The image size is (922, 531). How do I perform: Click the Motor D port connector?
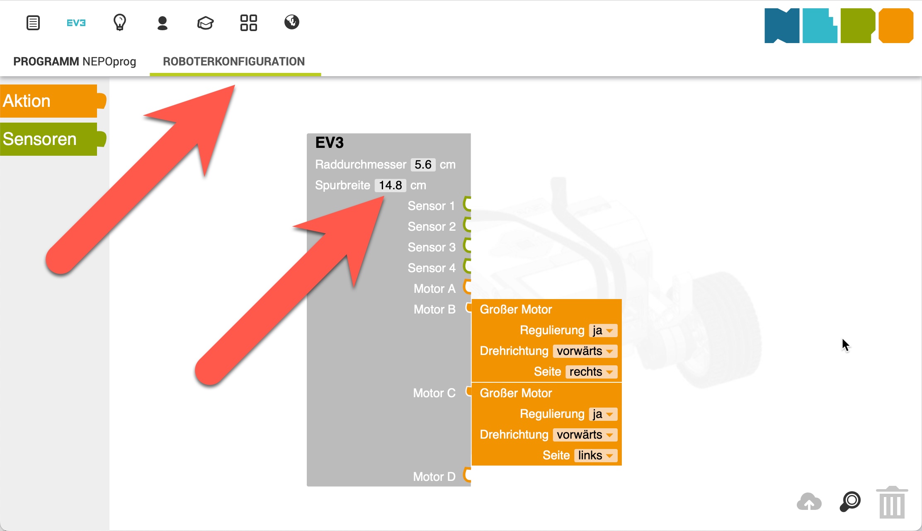click(x=467, y=475)
